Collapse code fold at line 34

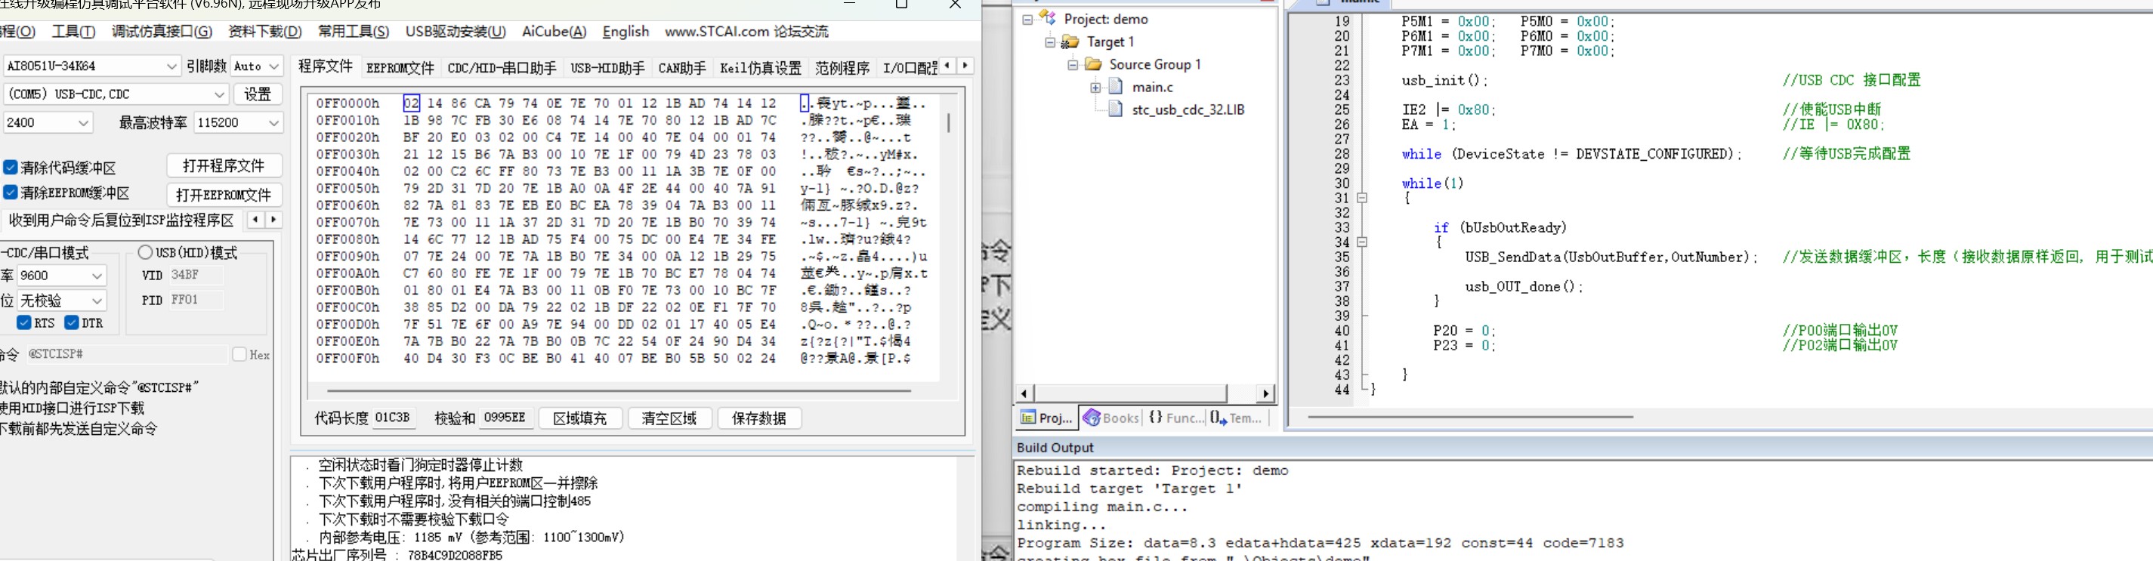coord(1361,242)
